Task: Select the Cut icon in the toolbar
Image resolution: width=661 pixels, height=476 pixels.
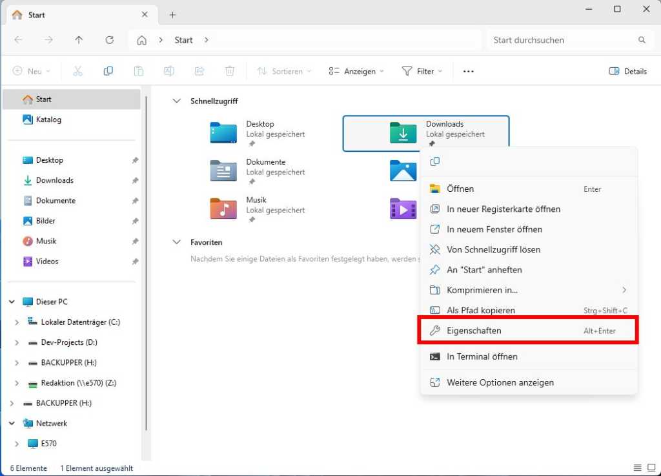Action: pyautogui.click(x=77, y=71)
